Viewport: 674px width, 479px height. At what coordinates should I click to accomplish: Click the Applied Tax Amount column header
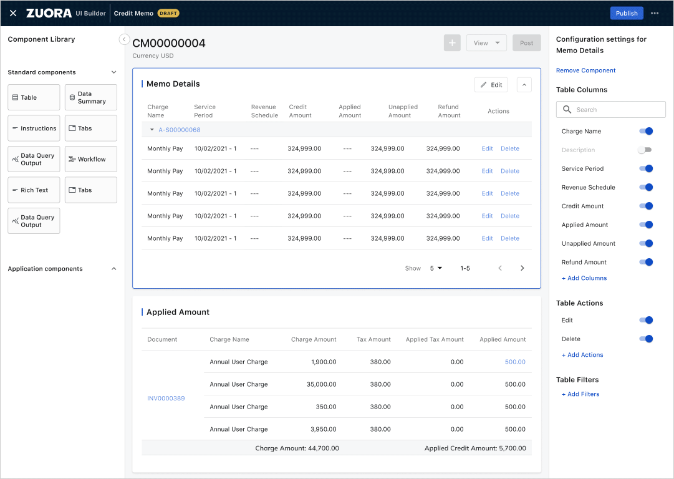pos(435,340)
